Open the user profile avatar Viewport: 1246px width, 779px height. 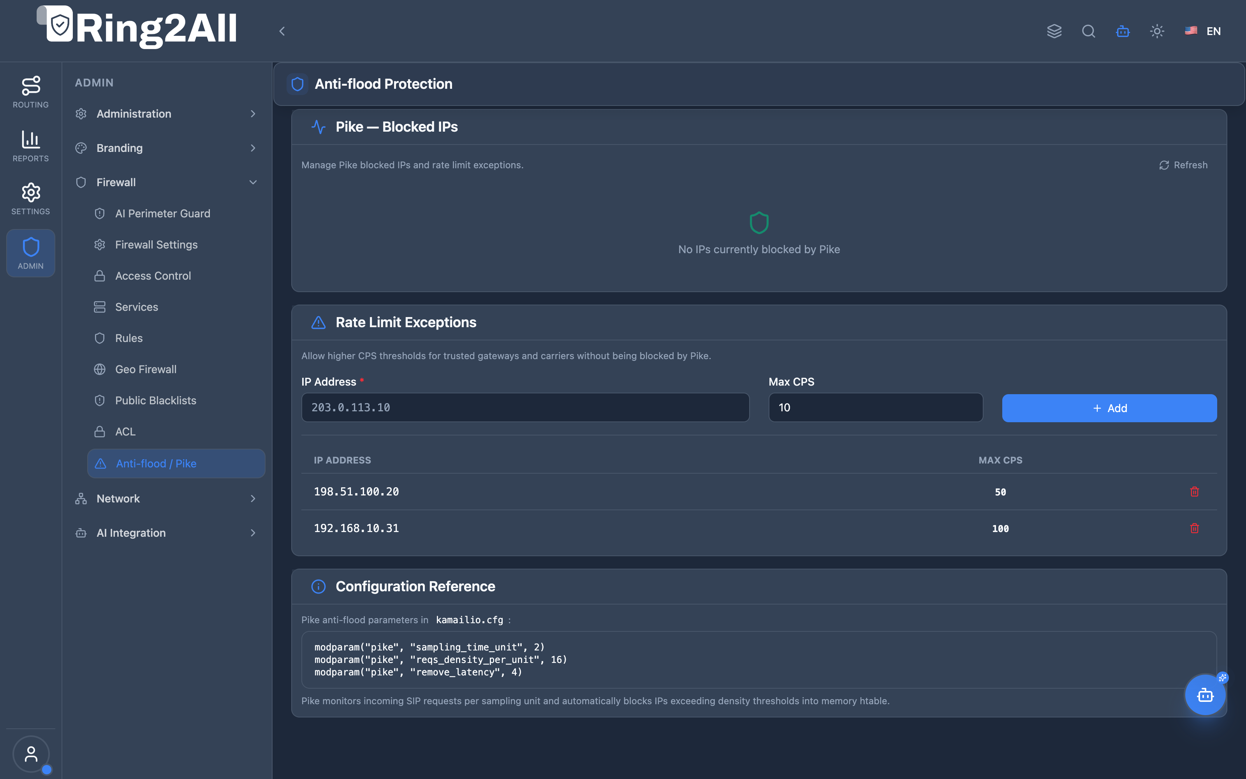(x=31, y=754)
